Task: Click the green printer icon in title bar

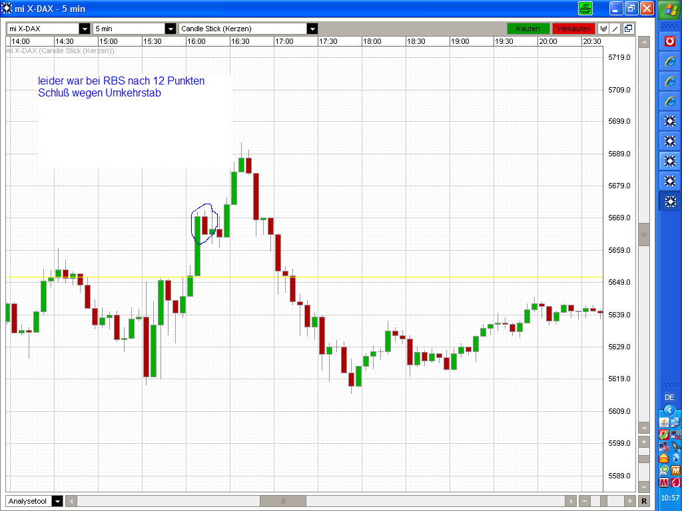Action: click(x=585, y=8)
